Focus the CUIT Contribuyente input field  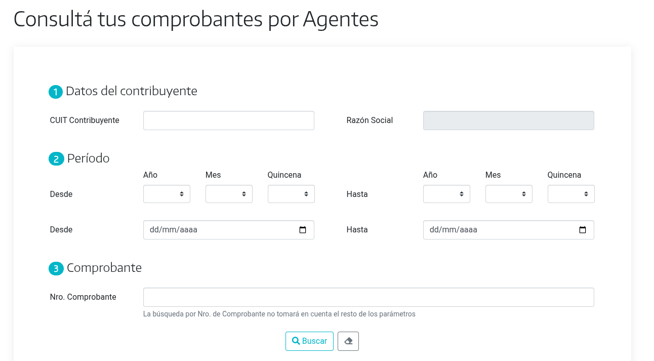pos(229,121)
